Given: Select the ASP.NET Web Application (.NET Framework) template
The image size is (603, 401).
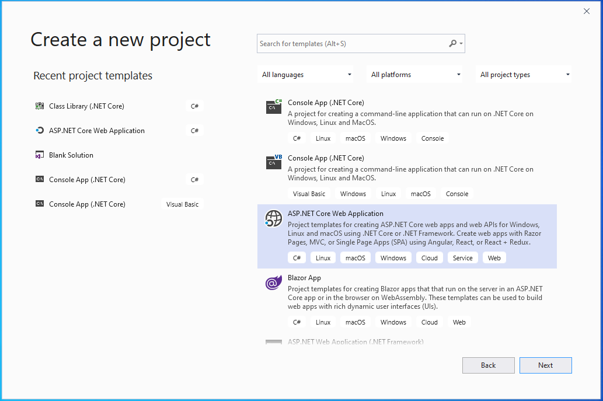Looking at the screenshot, I should pyautogui.click(x=355, y=342).
